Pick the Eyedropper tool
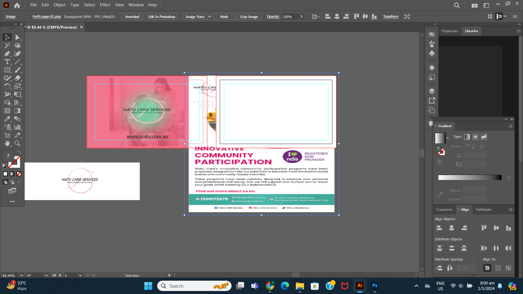This screenshot has height=294, width=523. tap(7, 119)
